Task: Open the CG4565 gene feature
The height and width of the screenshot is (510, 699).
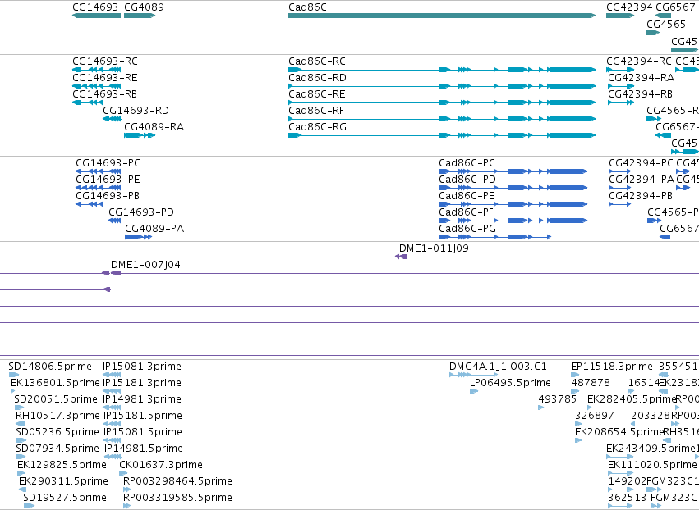Action: [653, 33]
